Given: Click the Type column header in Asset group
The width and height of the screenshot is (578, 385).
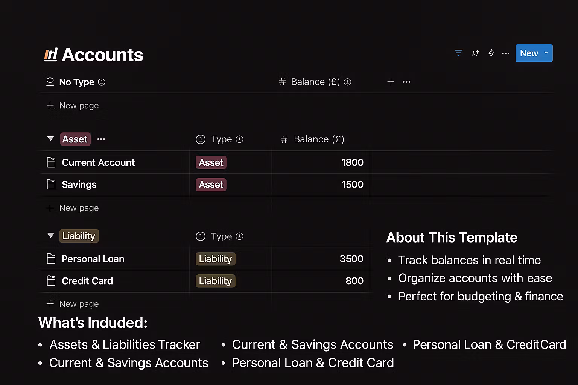Looking at the screenshot, I should pos(221,139).
